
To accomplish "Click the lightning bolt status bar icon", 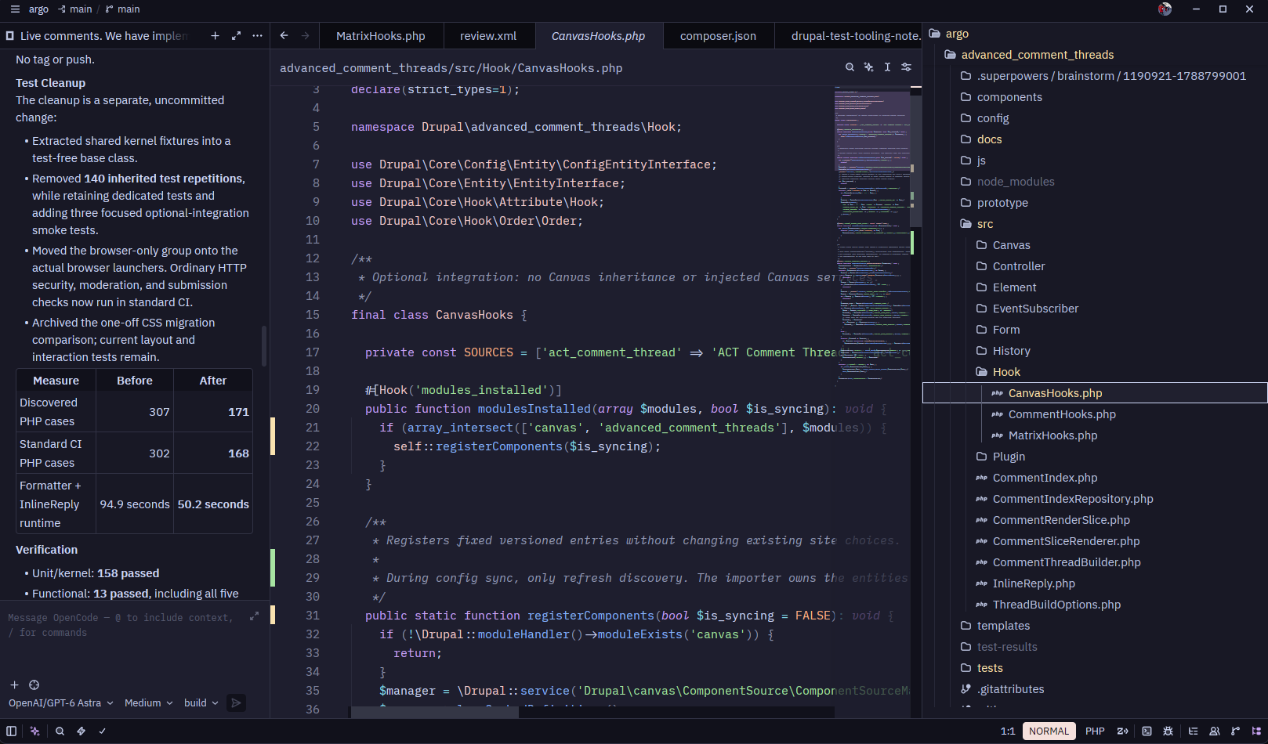I will [81, 731].
